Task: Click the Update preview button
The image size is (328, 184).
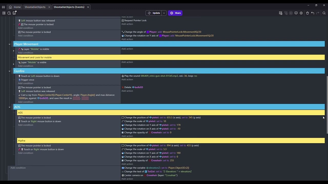Action: click(x=154, y=13)
